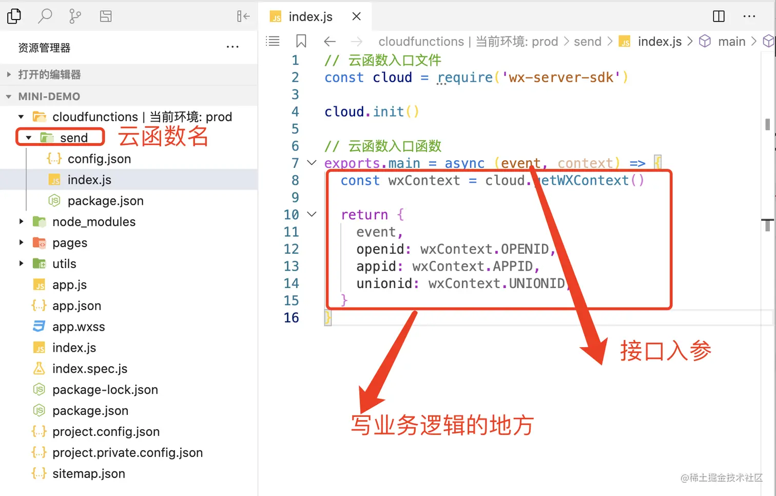Select index.js inside send folder
Image resolution: width=776 pixels, height=496 pixels.
pyautogui.click(x=129, y=180)
